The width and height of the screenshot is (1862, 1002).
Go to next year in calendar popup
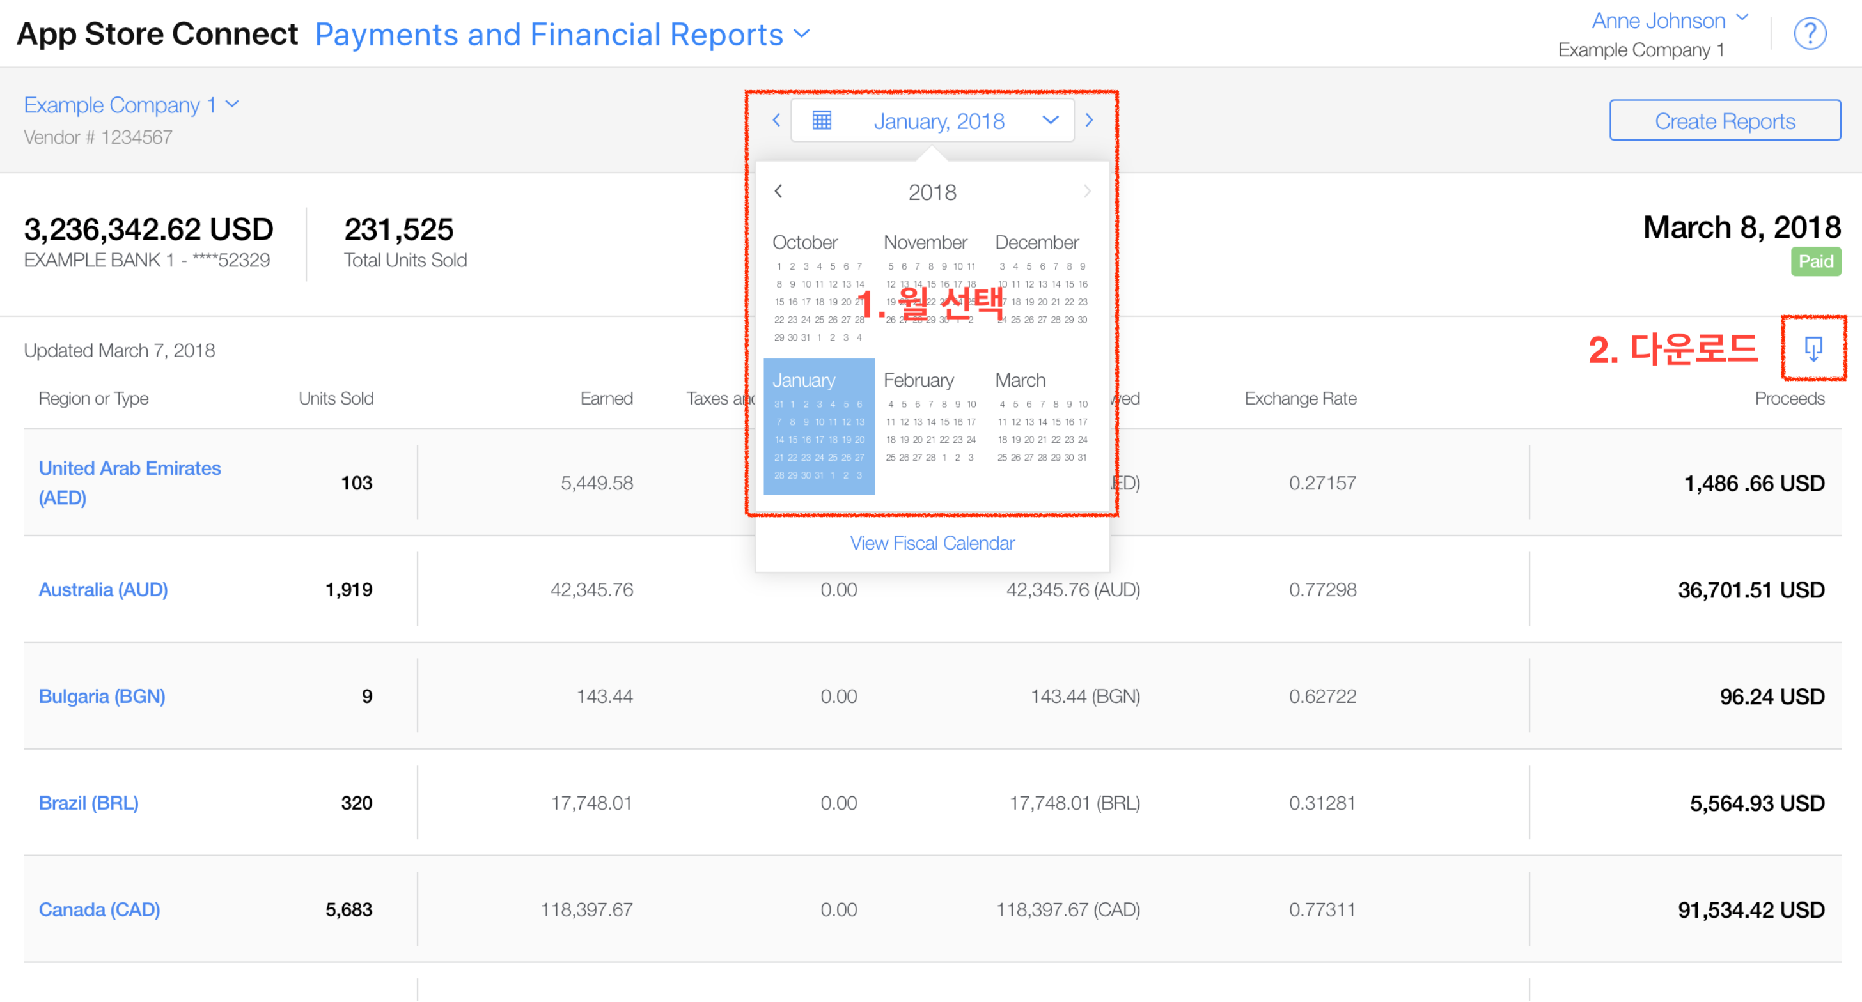coord(1086,192)
